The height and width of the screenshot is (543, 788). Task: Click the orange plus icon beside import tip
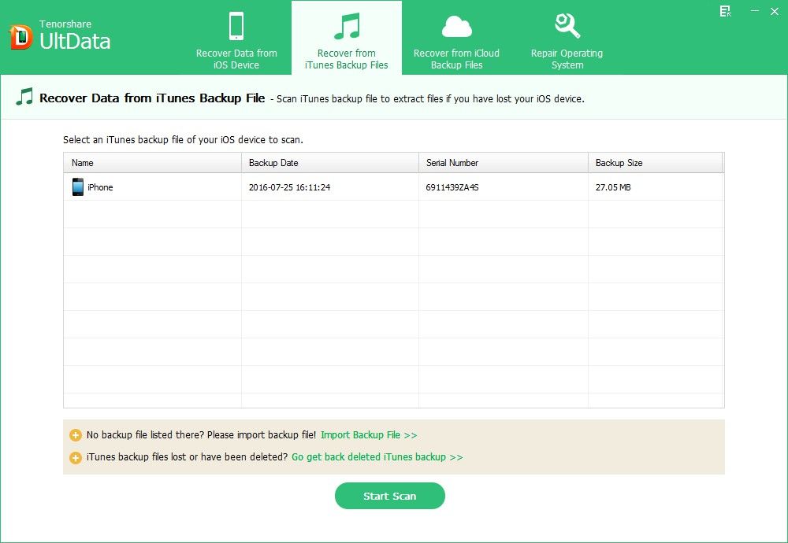[76, 434]
